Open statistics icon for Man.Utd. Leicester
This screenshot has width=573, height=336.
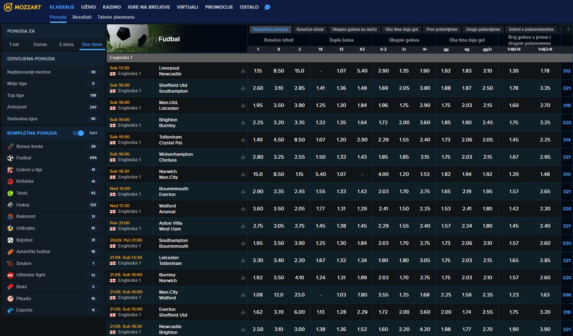click(243, 105)
